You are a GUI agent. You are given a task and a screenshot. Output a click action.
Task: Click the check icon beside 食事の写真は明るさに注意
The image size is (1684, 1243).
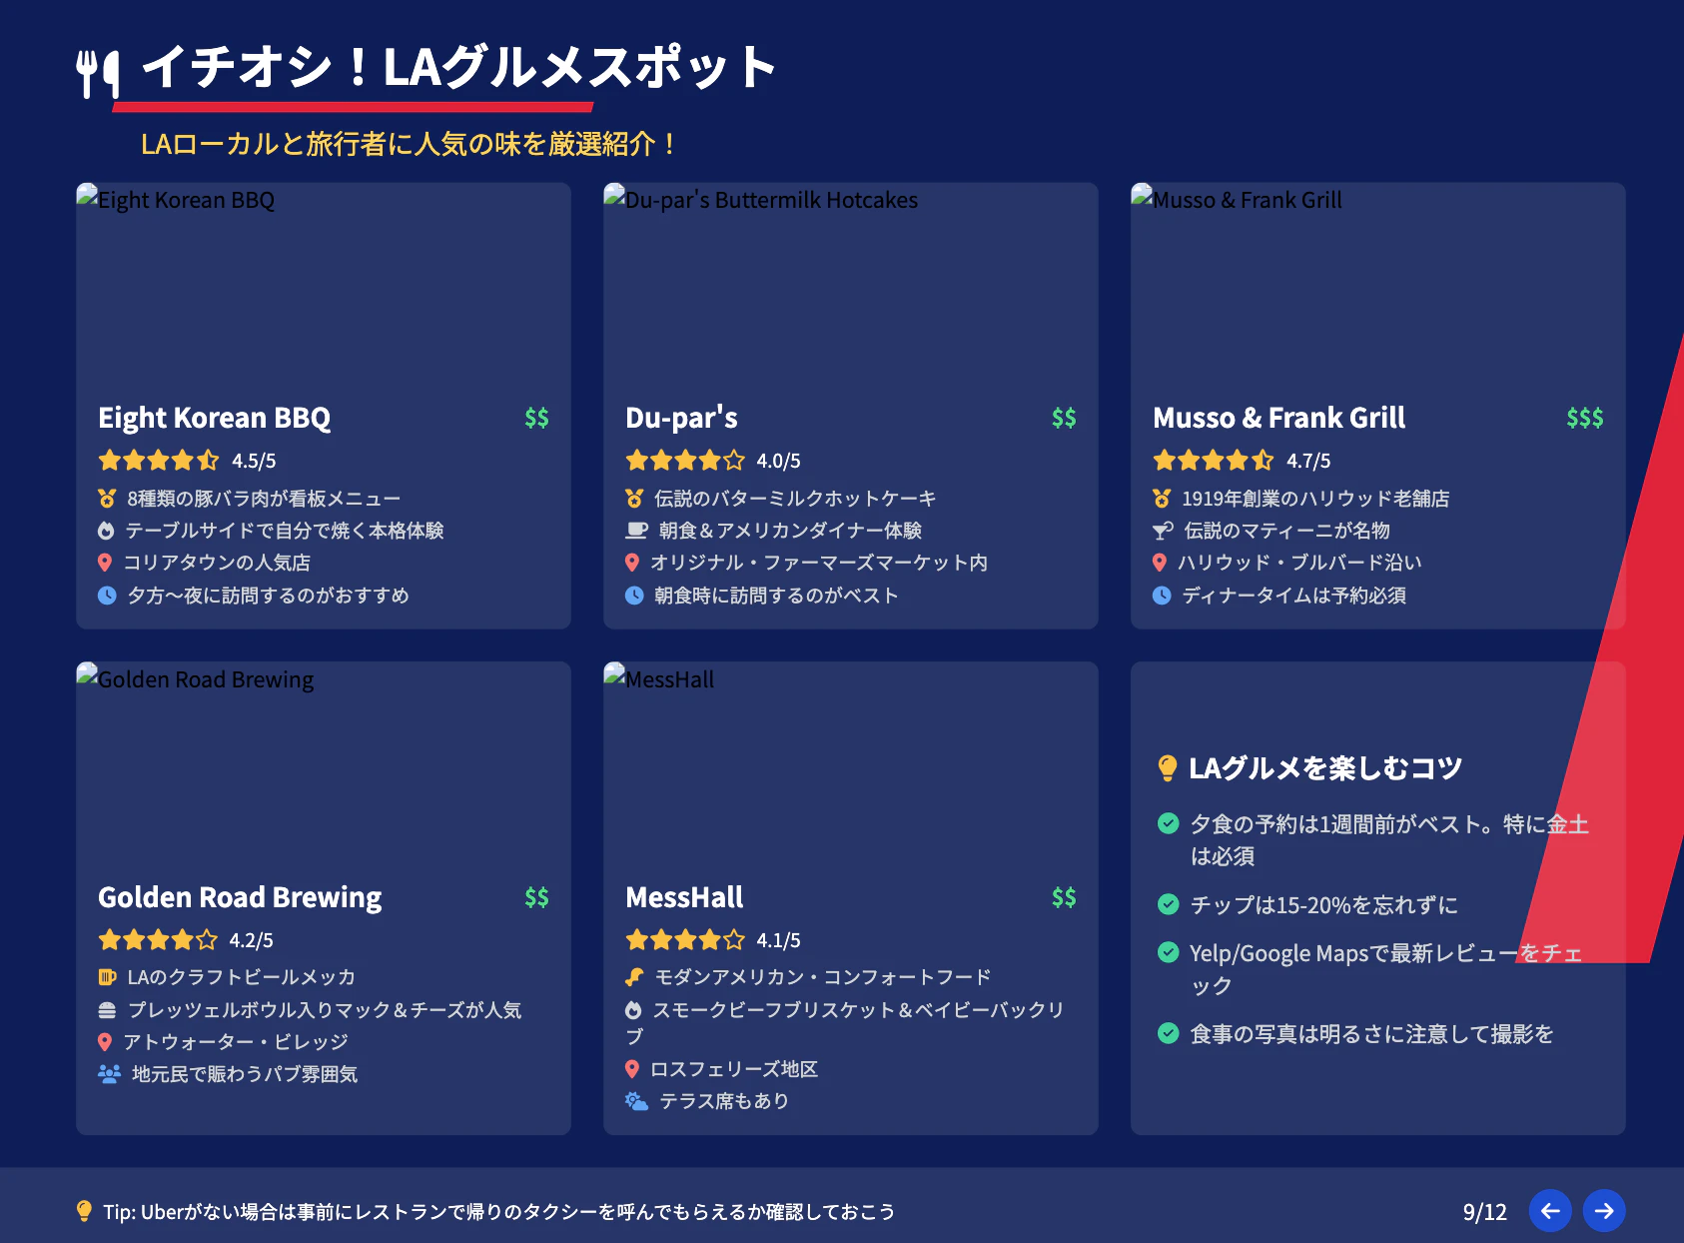[x=1168, y=1033]
